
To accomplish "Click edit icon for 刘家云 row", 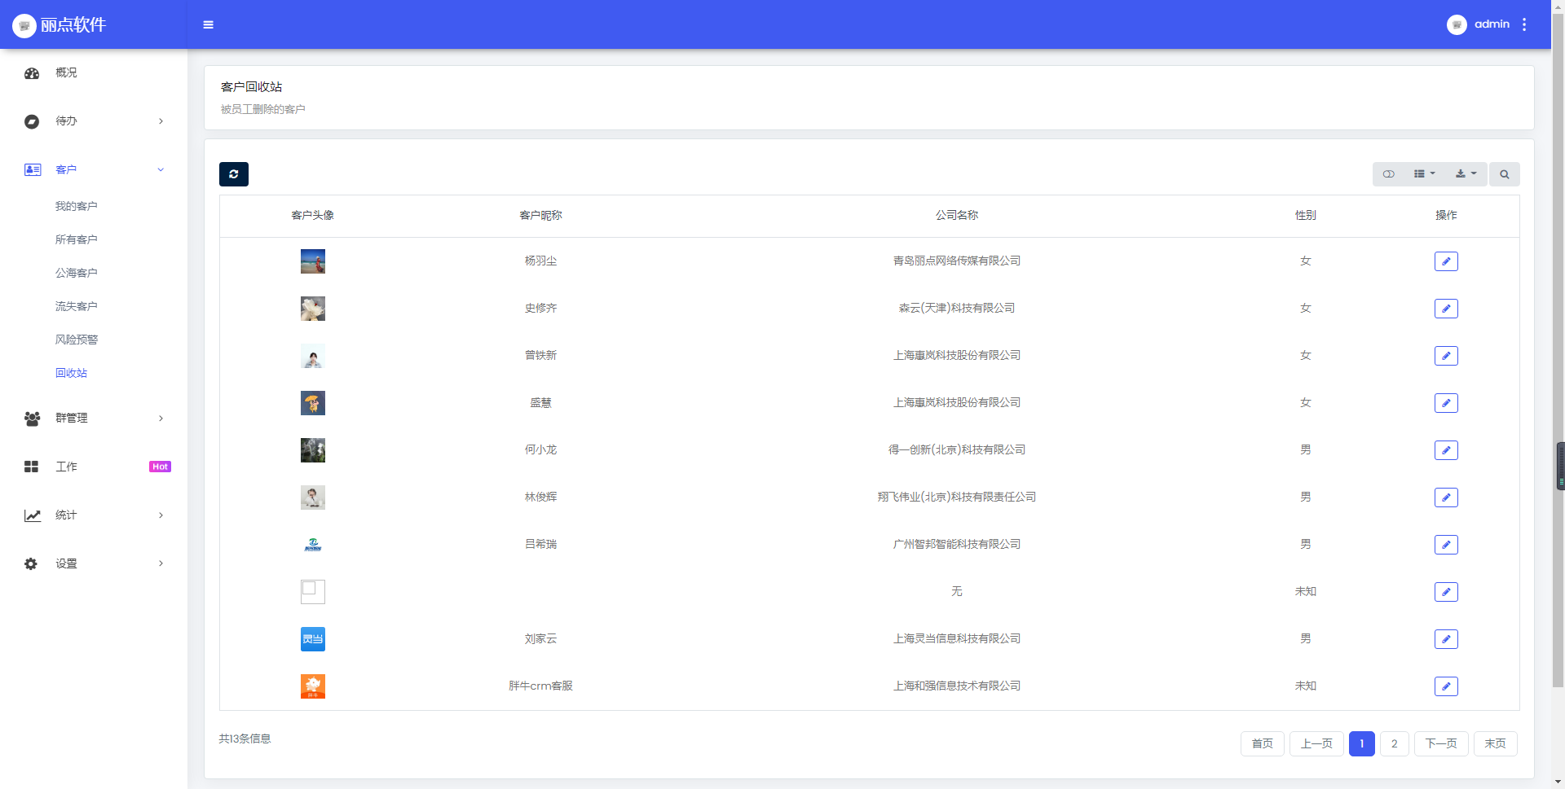I will 1446,639.
